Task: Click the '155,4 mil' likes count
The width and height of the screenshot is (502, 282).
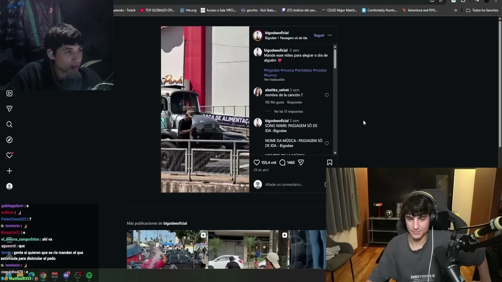Action: tap(269, 163)
